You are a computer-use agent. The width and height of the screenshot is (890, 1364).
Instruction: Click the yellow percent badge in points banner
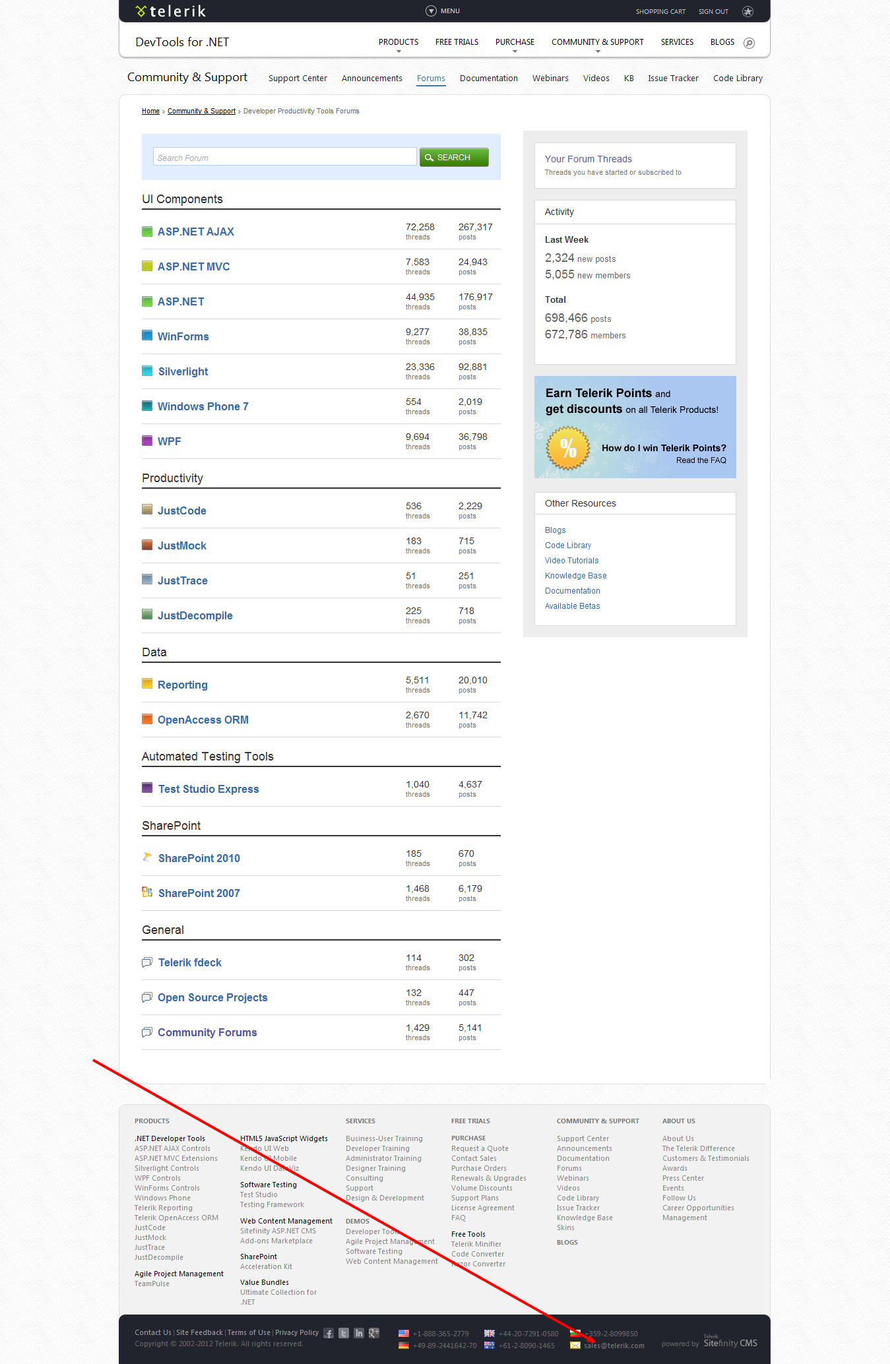pos(567,449)
